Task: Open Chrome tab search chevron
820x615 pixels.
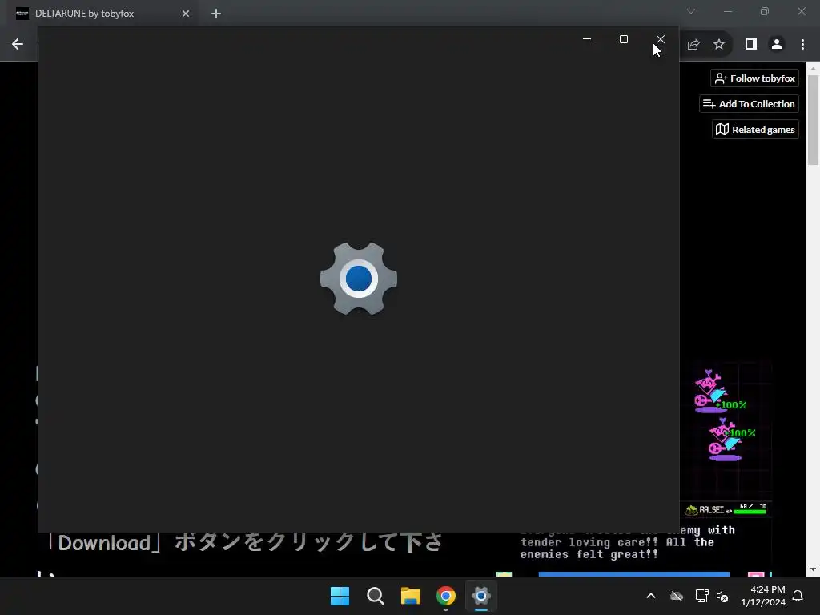Action: coord(691,11)
